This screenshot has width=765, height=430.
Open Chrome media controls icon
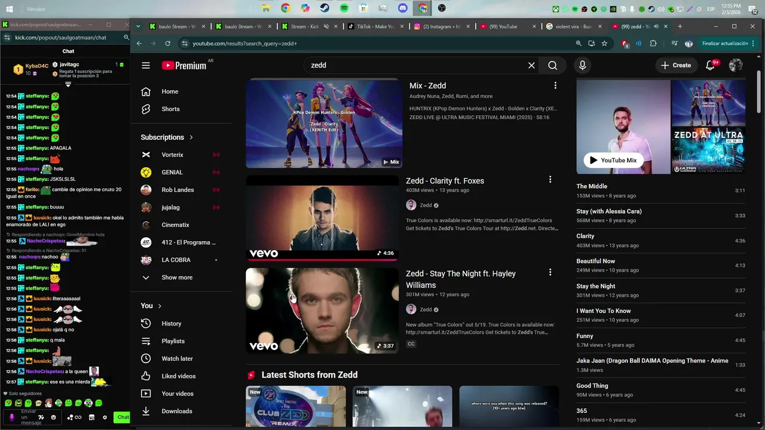click(674, 44)
